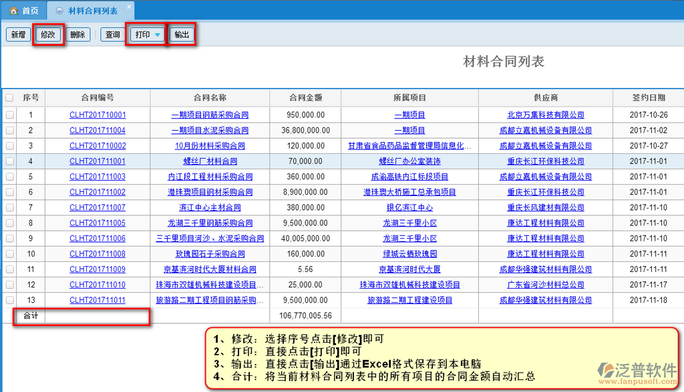The image size is (684, 392).
Task: Select the checkbox for row 4
Action: pyautogui.click(x=9, y=161)
